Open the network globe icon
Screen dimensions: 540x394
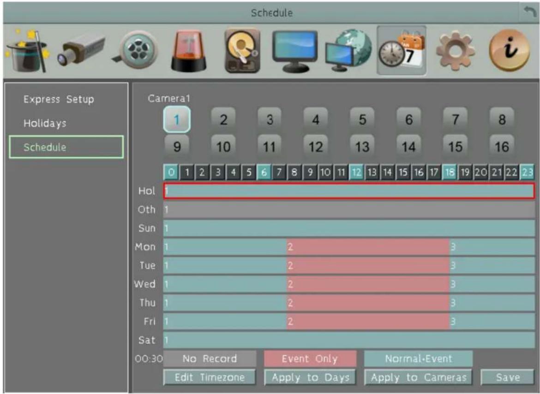pyautogui.click(x=348, y=51)
